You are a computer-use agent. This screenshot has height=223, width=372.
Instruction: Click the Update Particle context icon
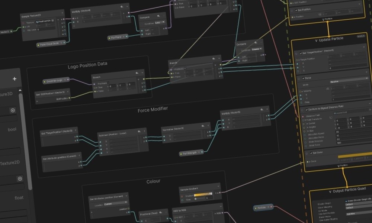pos(316,41)
